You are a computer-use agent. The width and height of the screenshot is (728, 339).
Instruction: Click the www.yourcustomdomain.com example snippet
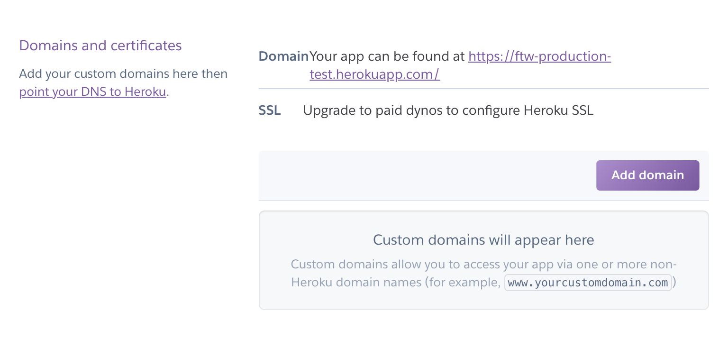[588, 283]
